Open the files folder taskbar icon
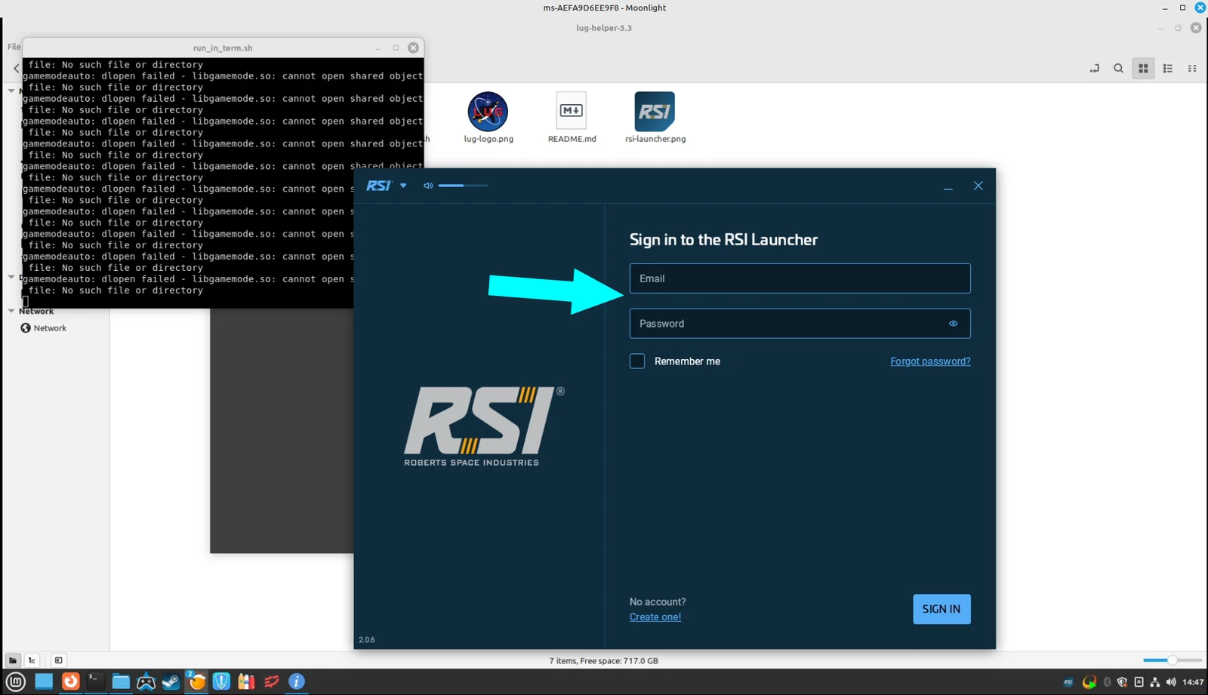1208x695 pixels. pos(121,681)
